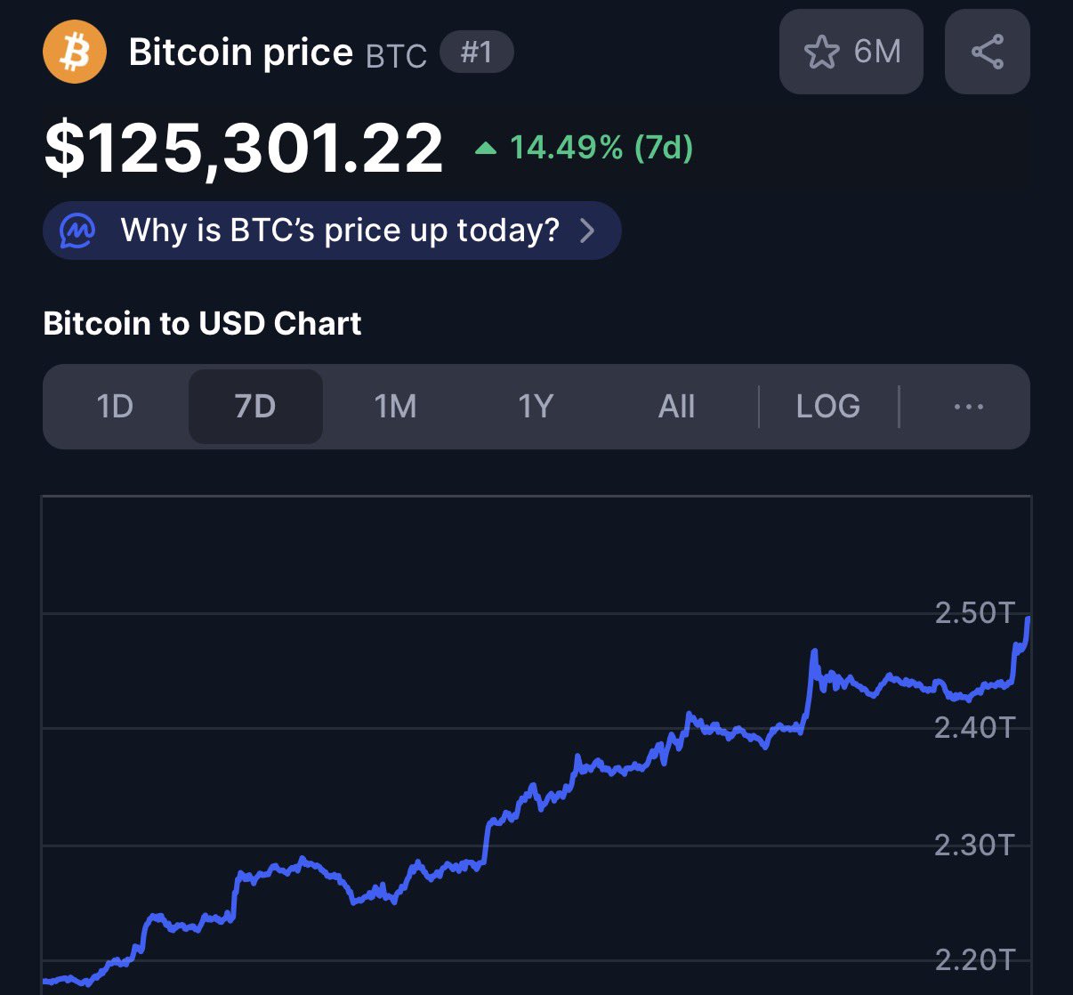Click the $125,301.22 price value
1073x995 pixels.
pos(244,148)
